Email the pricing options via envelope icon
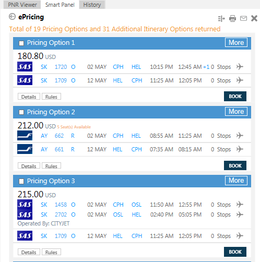The width and height of the screenshot is (260, 262). 243,18
